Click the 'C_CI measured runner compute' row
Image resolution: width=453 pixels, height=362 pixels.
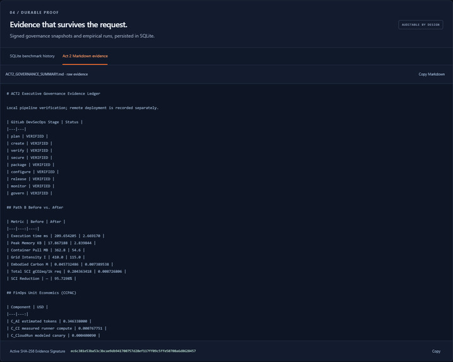pyautogui.click(x=57, y=328)
